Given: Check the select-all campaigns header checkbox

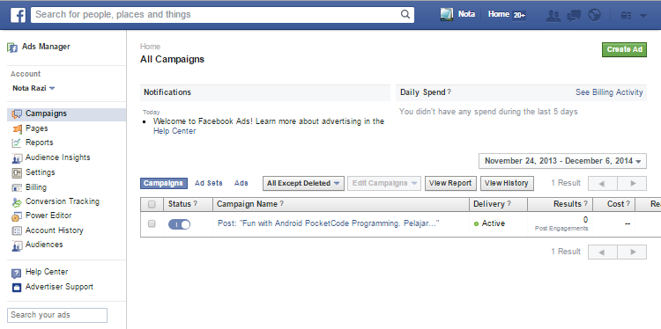Looking at the screenshot, I should click(152, 204).
